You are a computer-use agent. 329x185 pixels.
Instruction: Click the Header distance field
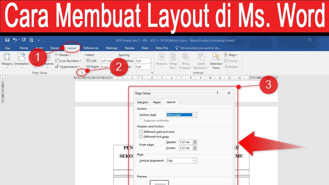point(186,142)
